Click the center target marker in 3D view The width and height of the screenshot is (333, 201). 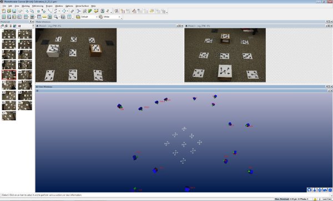click(x=184, y=145)
